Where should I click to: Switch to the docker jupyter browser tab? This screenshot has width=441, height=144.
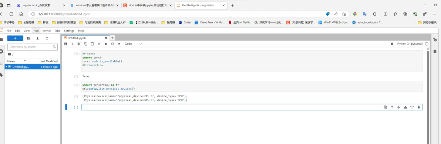click(x=148, y=5)
